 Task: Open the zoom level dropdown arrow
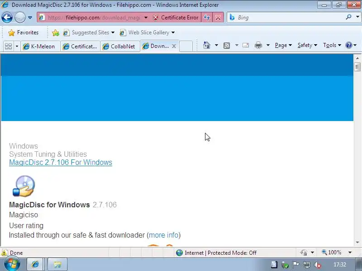point(350,252)
